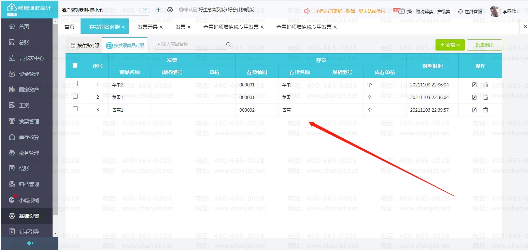
Task: Open 发票管理 in the sidebar
Action: point(29,121)
